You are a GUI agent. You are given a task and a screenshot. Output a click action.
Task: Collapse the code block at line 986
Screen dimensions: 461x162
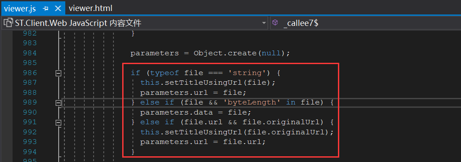[x=58, y=73]
